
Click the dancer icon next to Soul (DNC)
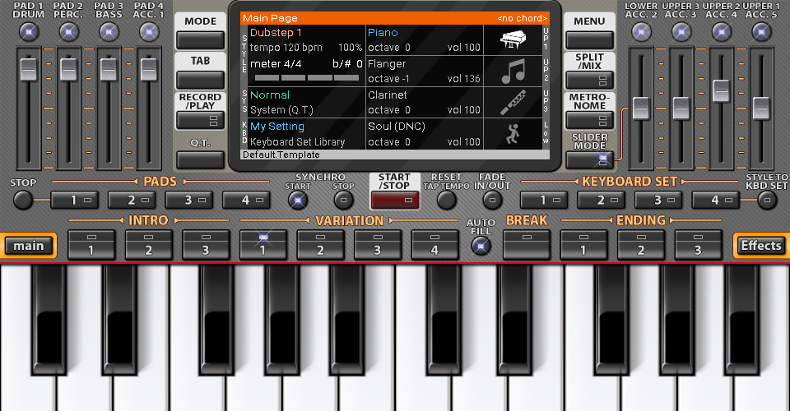(513, 134)
